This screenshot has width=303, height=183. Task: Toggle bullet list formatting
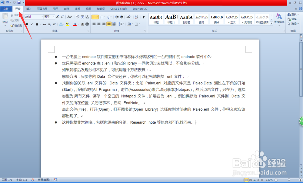94,17
